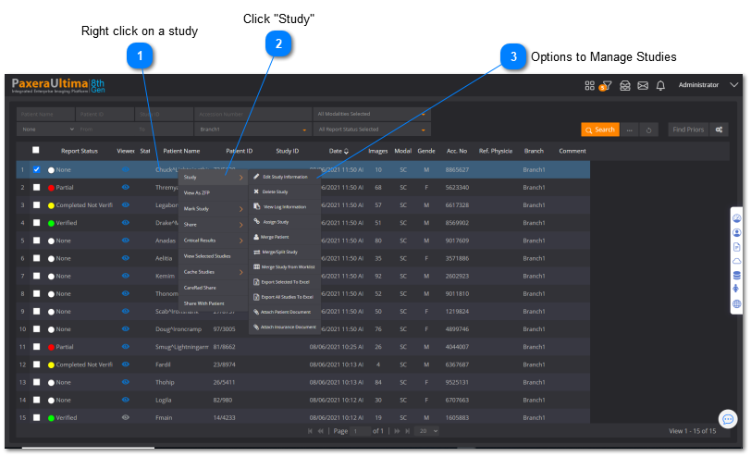
Task: Open the globe icon in right sidebar
Action: click(736, 303)
